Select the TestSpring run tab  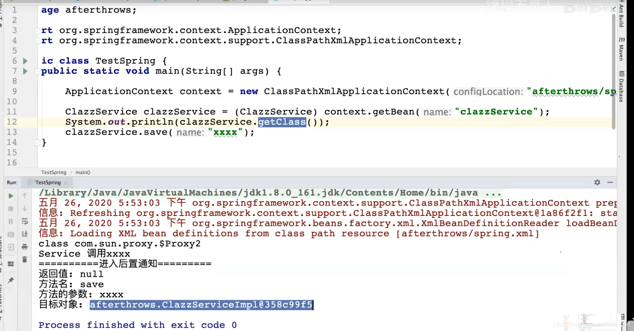(48, 183)
